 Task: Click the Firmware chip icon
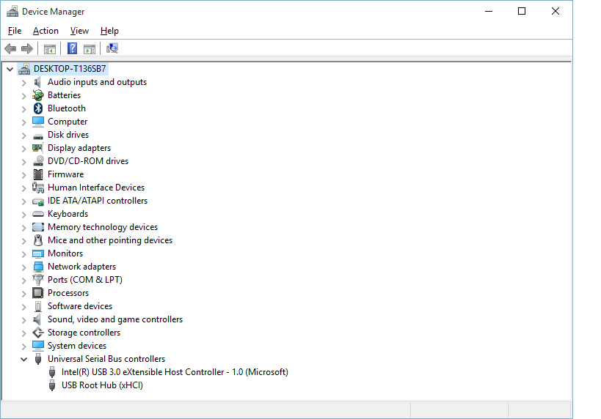tap(38, 174)
